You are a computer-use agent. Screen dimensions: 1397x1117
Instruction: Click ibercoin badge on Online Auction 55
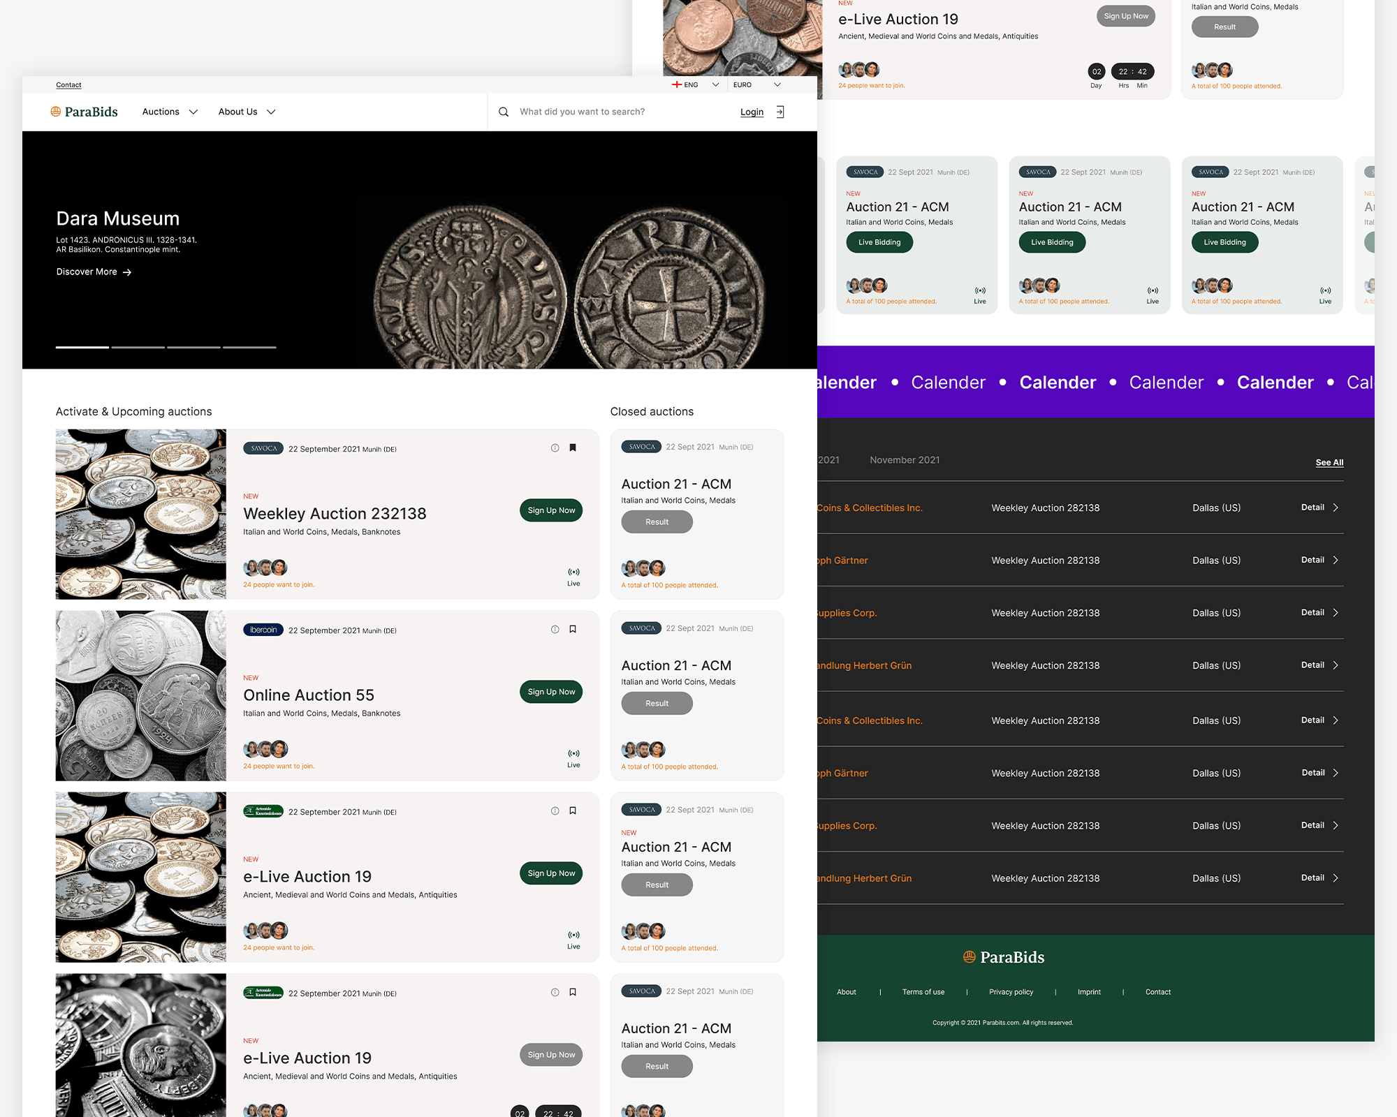263,630
